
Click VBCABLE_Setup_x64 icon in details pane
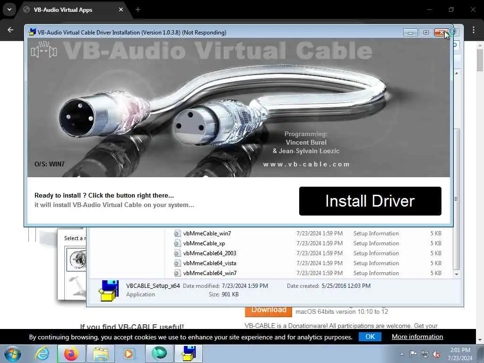coord(109,291)
